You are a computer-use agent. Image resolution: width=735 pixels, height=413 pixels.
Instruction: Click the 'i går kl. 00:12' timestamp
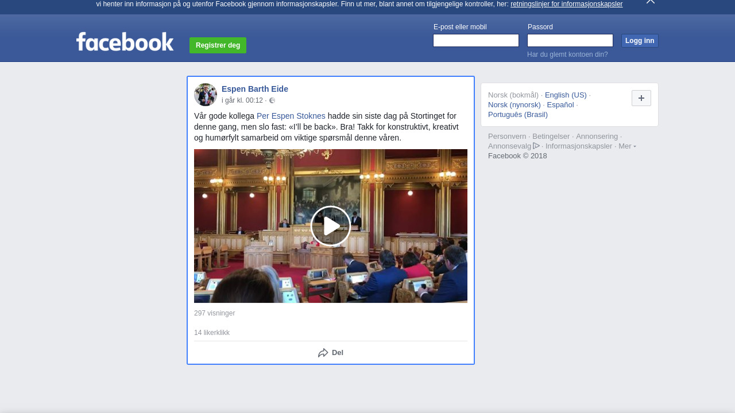tap(242, 100)
